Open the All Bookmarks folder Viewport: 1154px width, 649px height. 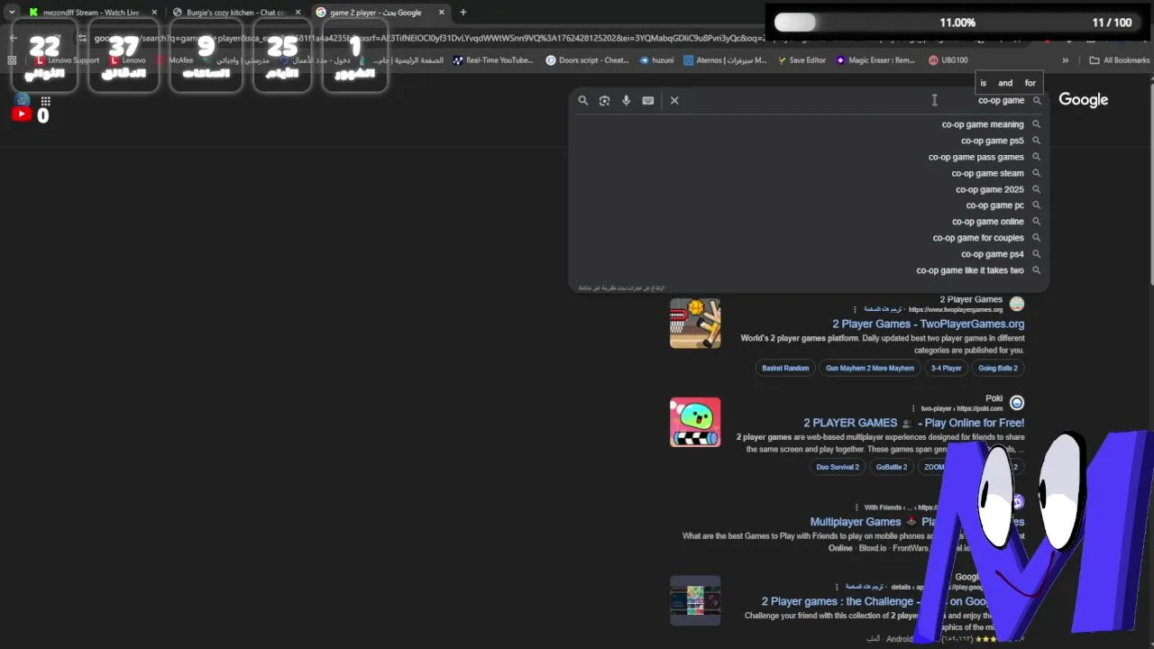1120,60
